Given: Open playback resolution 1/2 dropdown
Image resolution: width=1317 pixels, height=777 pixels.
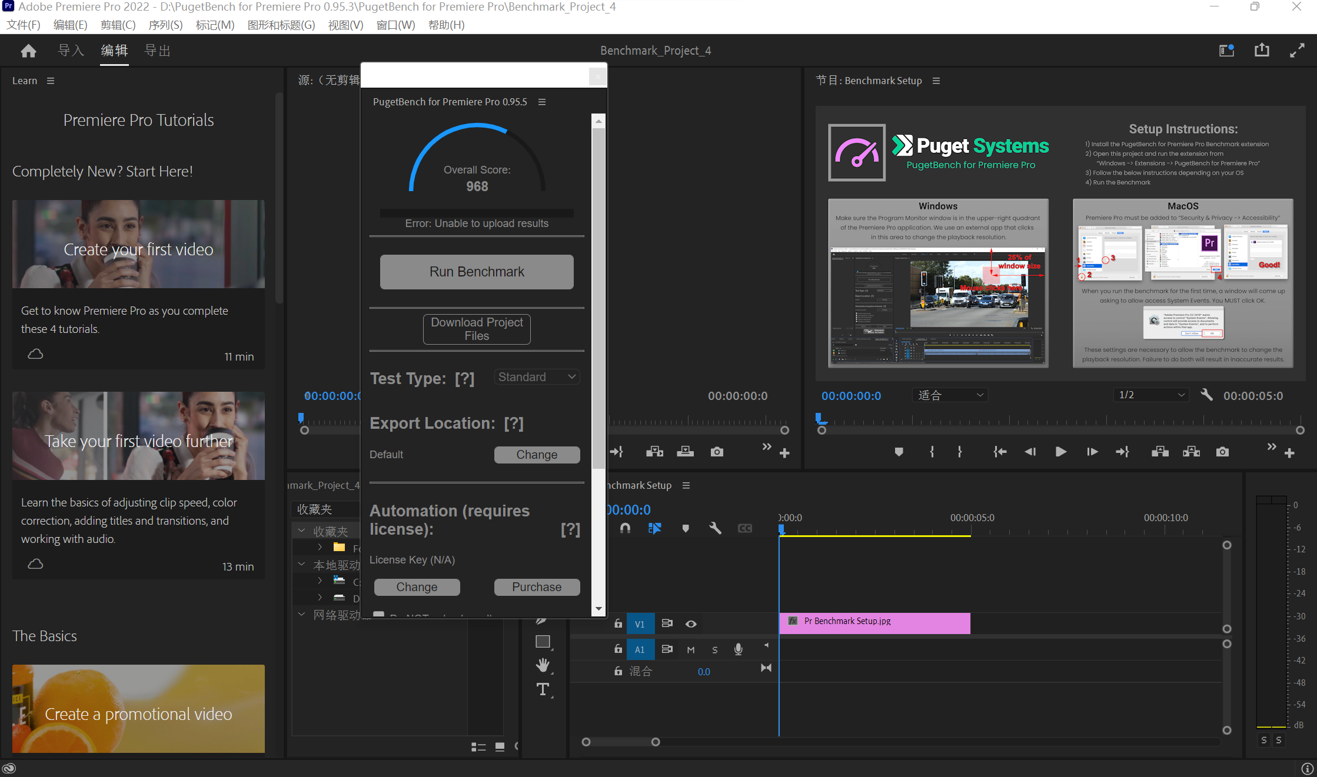Looking at the screenshot, I should (x=1151, y=395).
